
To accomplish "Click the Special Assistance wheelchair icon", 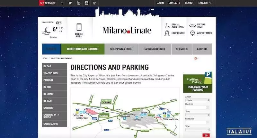I will 167,26.
